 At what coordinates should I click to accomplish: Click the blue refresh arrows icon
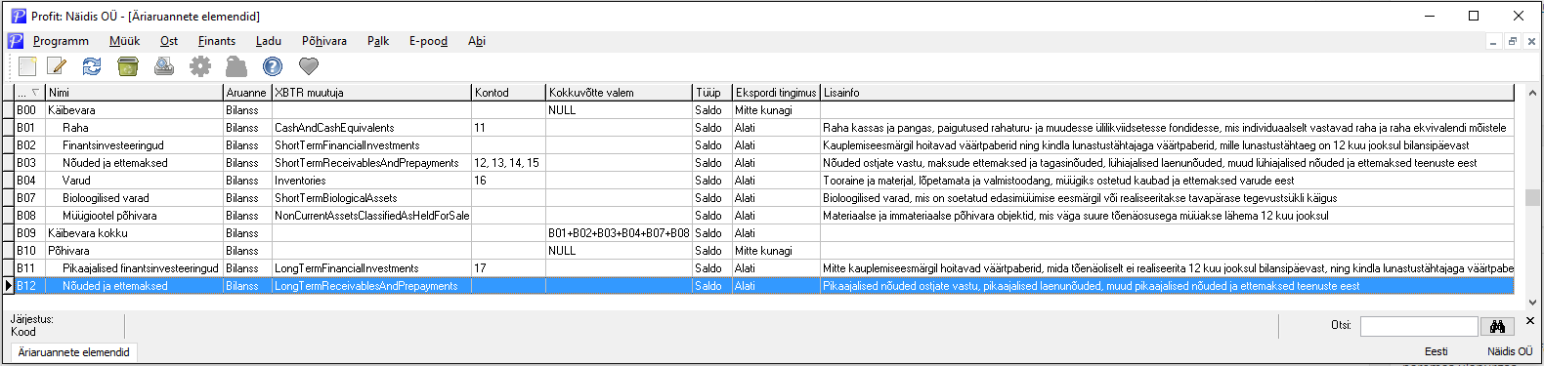[92, 66]
